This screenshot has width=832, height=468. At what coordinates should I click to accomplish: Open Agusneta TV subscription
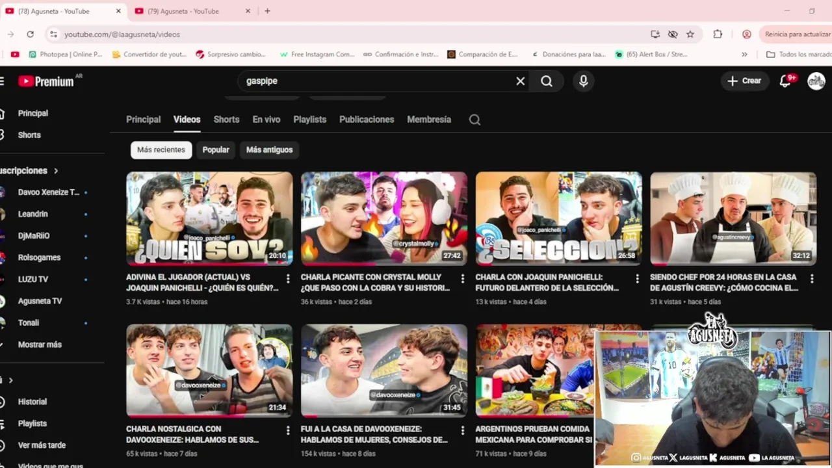pyautogui.click(x=40, y=301)
